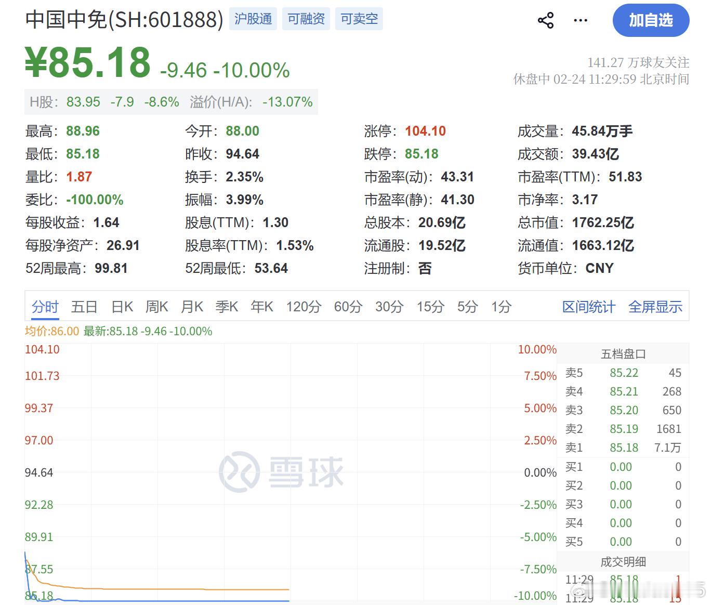
Task: Click the 成交额 value 39.43亿
Action: pyautogui.click(x=596, y=154)
